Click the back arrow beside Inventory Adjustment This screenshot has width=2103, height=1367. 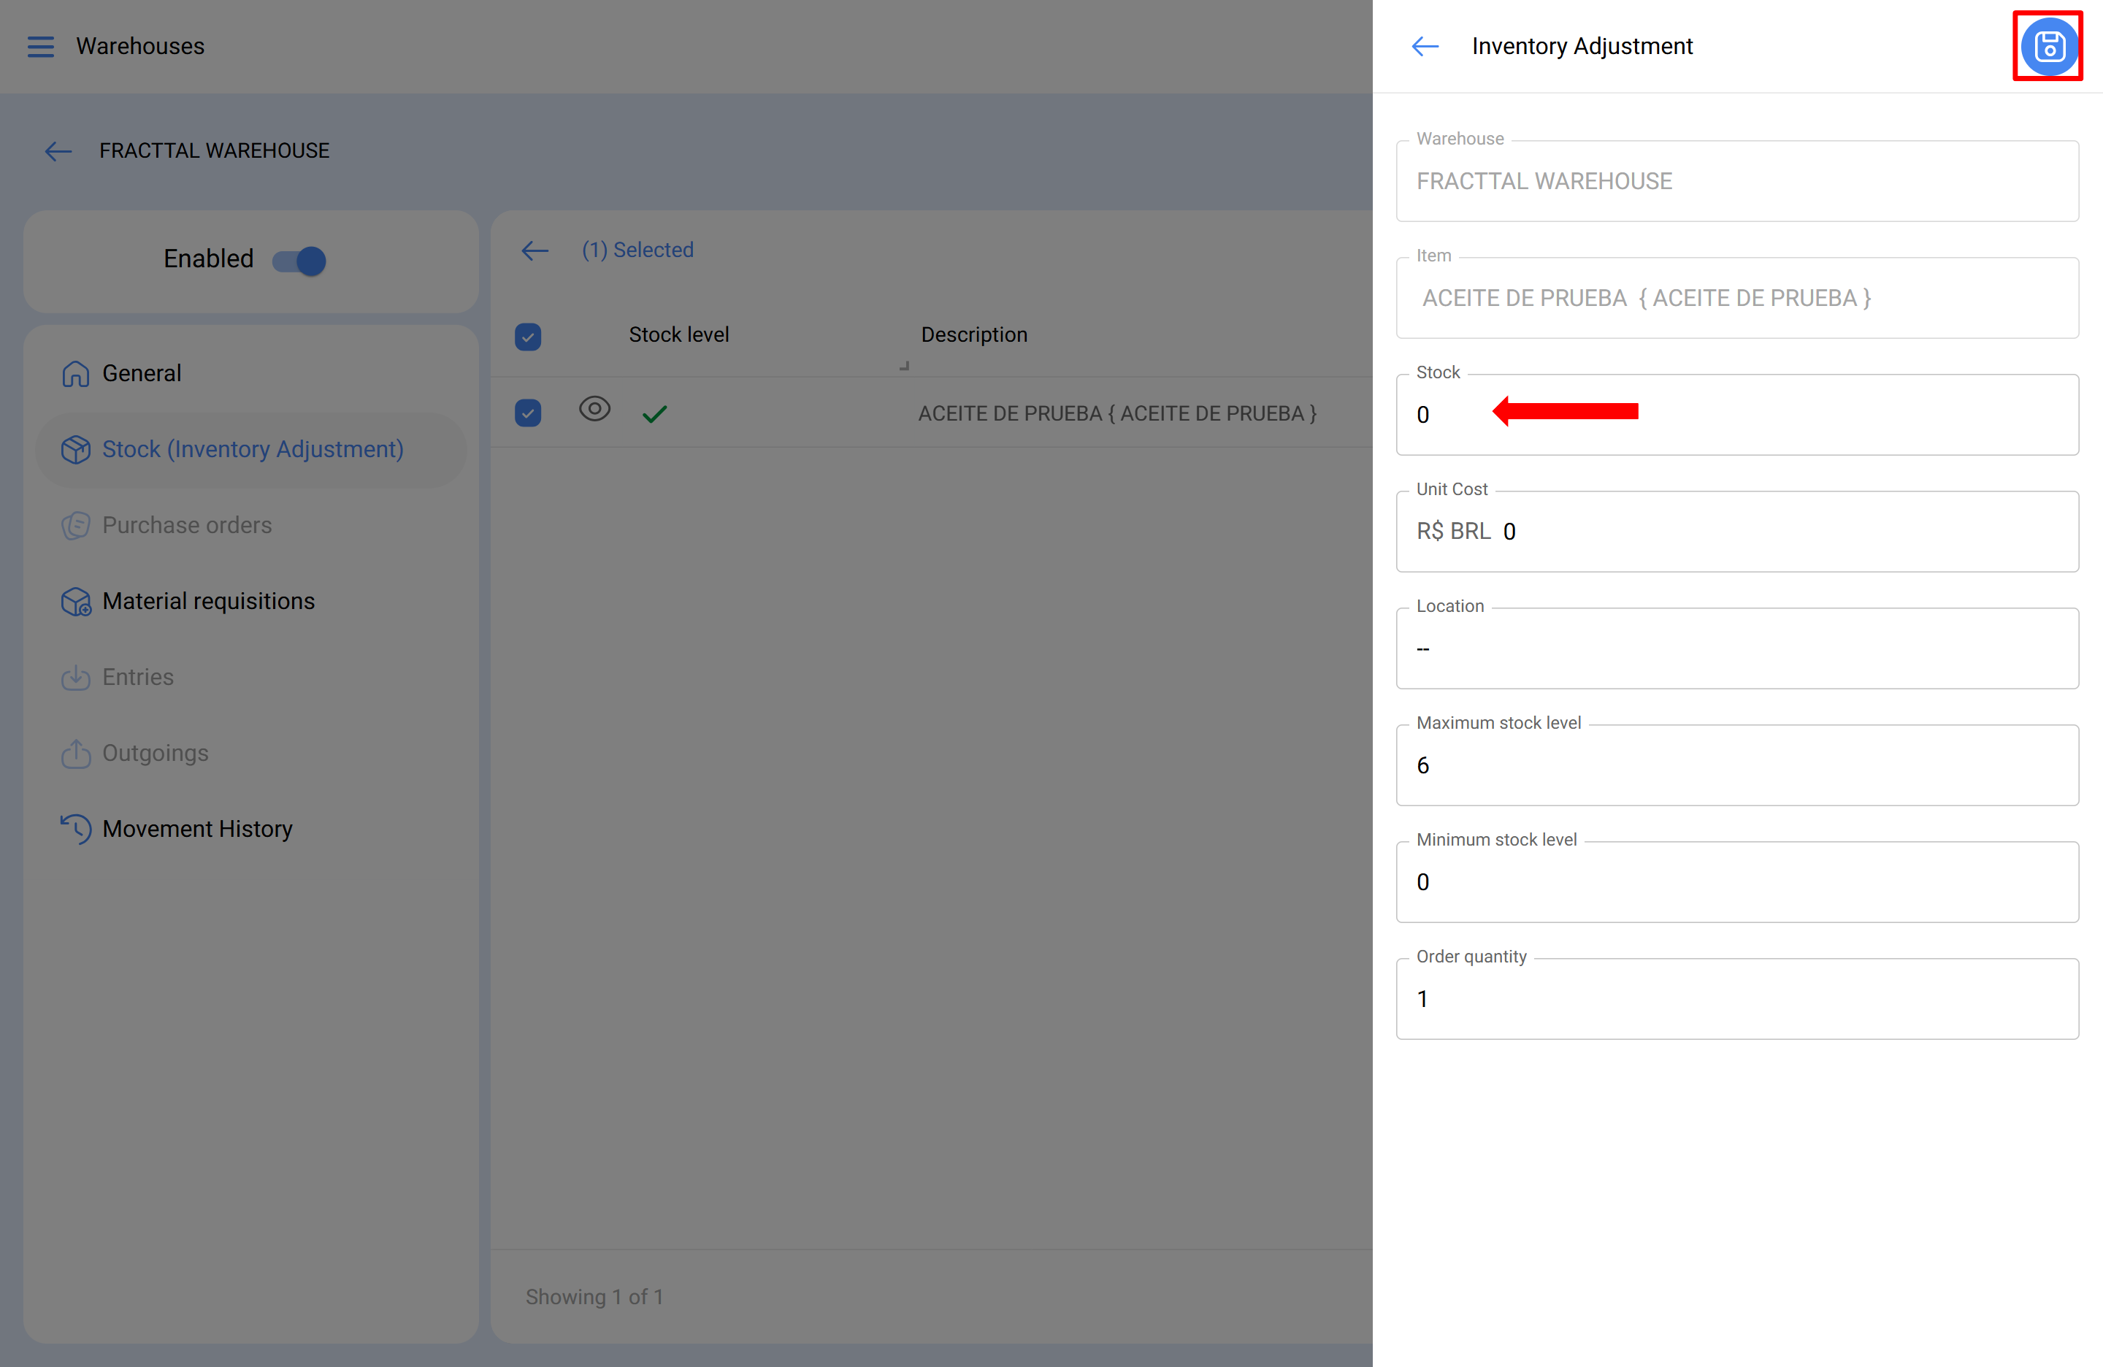[x=1425, y=46]
